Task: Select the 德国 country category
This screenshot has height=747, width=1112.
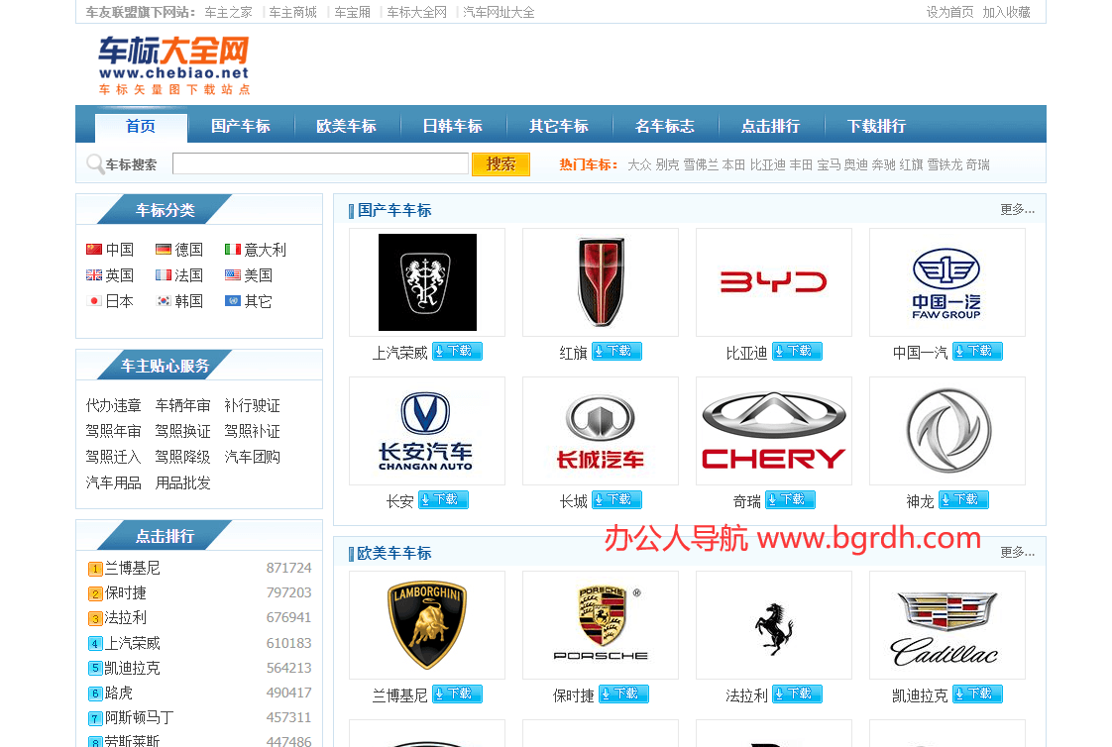Action: click(x=188, y=250)
